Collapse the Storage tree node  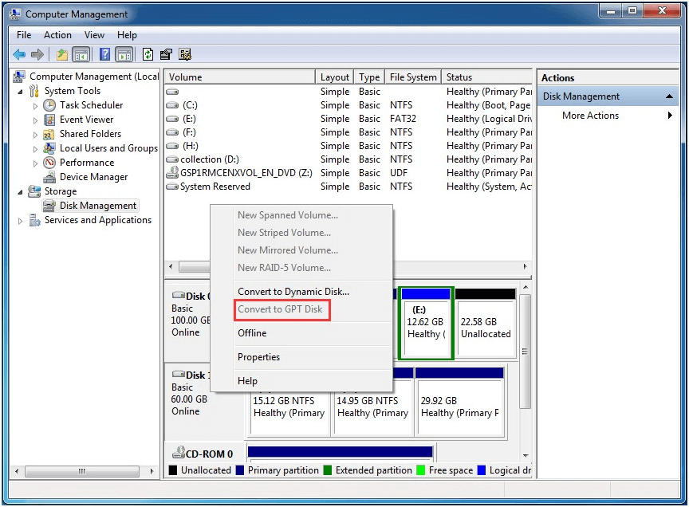click(20, 192)
